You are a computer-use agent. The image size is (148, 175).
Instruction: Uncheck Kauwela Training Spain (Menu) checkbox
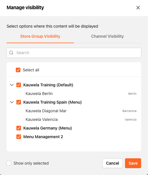click(19, 102)
